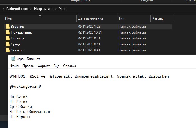This screenshot has height=128, width=196.
Task: Place cursor on @Sol_ve in Notepad
Action: (x=38, y=76)
